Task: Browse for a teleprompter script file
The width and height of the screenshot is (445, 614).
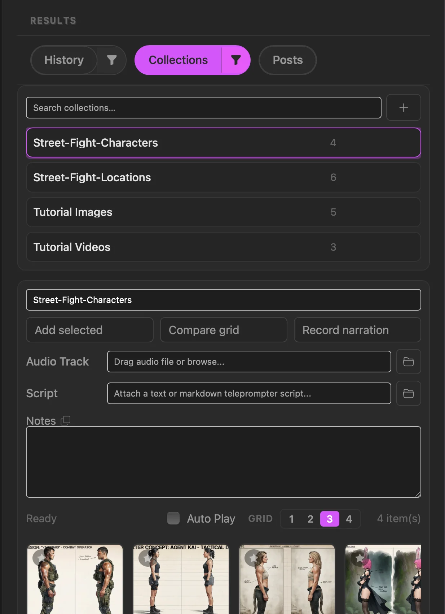Action: tap(408, 393)
